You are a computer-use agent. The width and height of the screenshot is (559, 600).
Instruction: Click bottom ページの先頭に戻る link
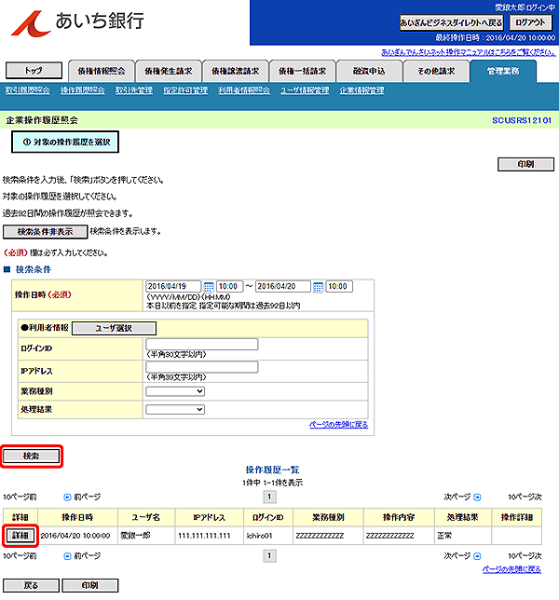click(x=511, y=569)
